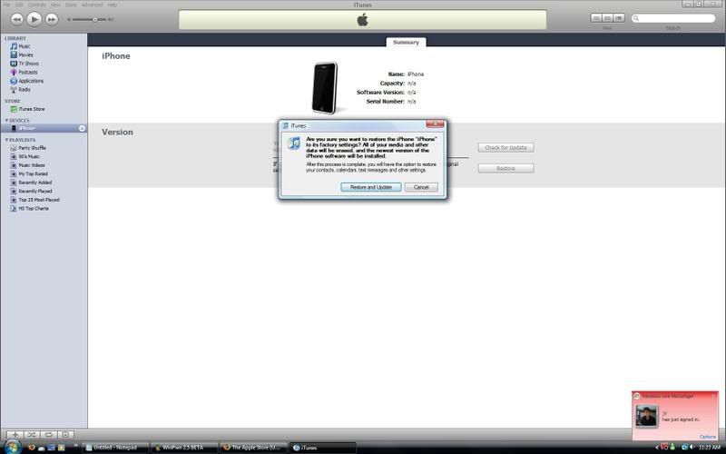
Task: Select Radio in the sidebar
Action: 25,90
